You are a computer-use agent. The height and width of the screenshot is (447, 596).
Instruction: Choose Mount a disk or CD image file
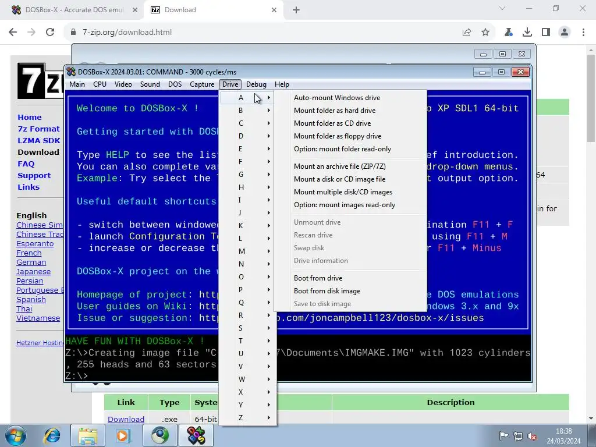coord(350,179)
